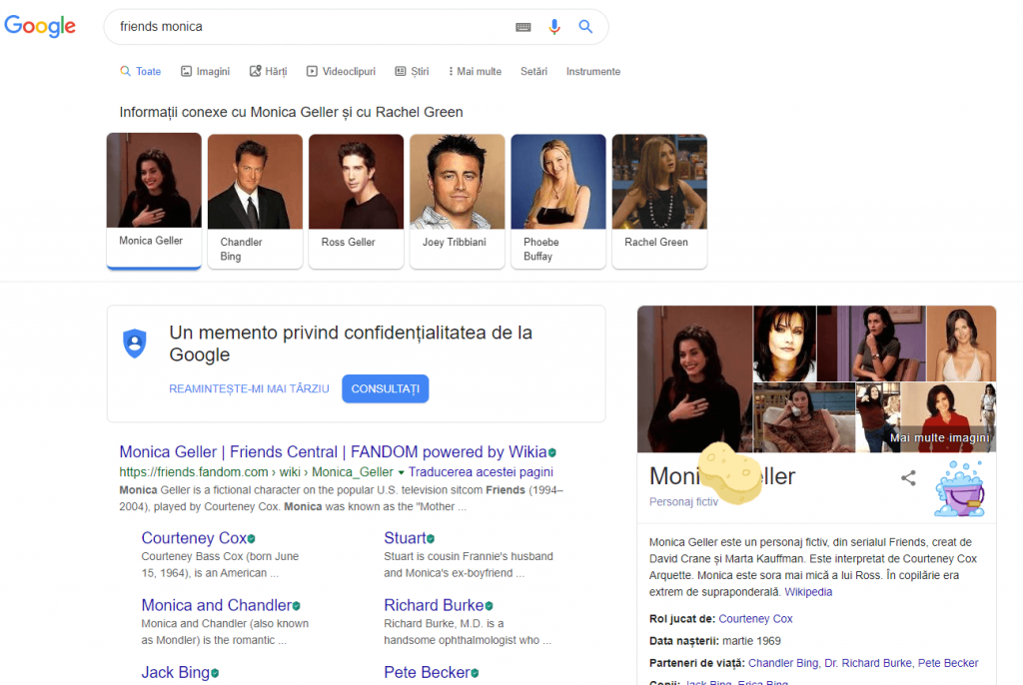Open the Stuart sitelink

[x=406, y=538]
